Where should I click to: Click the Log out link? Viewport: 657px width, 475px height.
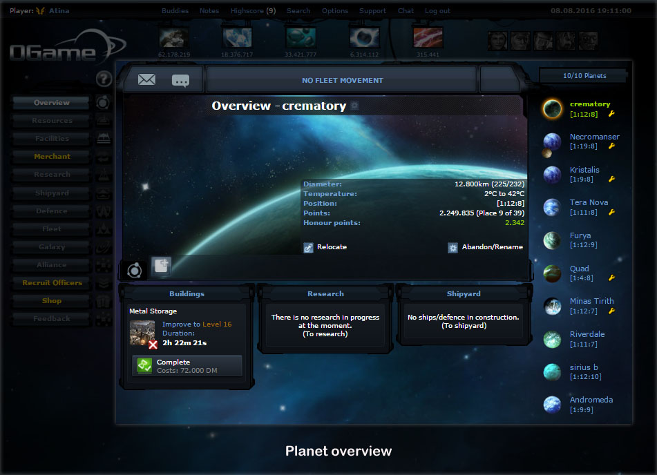tap(437, 11)
